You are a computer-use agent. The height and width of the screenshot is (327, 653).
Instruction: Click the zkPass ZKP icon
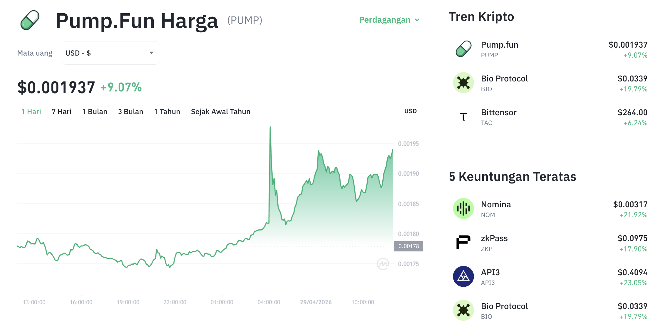(x=463, y=243)
